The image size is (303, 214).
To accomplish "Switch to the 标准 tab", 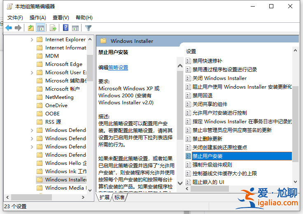I will coord(119,198).
